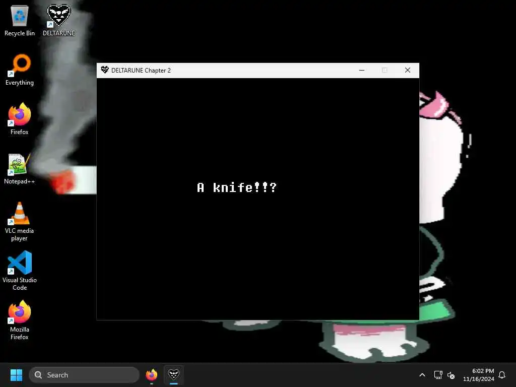This screenshot has height=387, width=516.
Task: Open the clock showing 6:02 PM
Action: 479,375
